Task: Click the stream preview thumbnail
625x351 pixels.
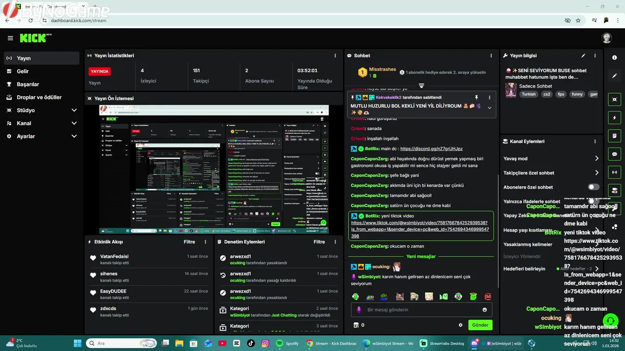Action: (x=214, y=169)
